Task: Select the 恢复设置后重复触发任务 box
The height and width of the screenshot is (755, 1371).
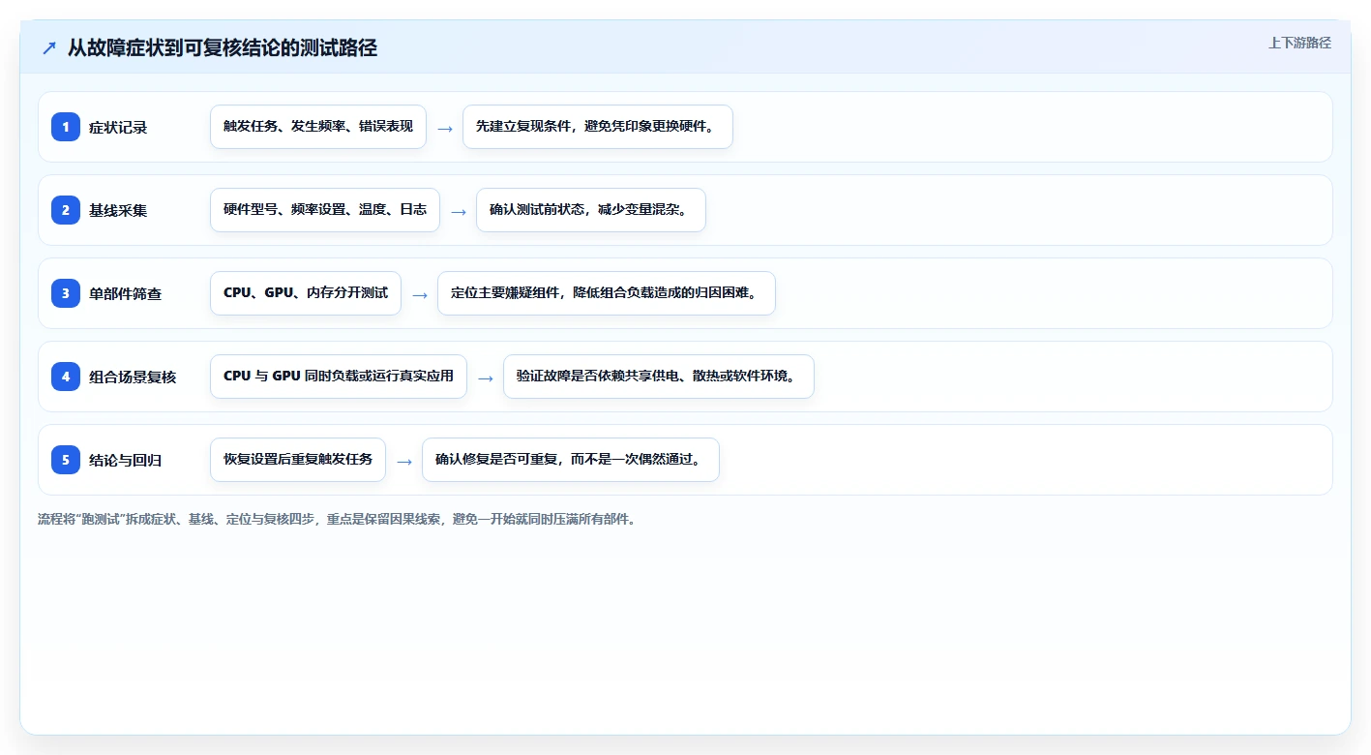Action: [298, 460]
